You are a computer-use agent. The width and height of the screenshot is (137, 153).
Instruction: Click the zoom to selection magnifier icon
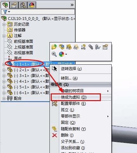[54, 54]
